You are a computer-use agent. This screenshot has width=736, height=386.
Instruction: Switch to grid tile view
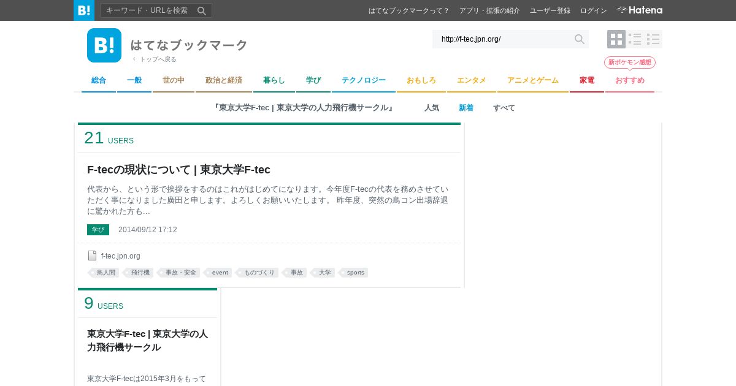(616, 39)
